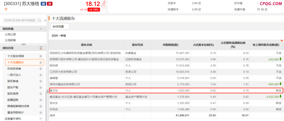Click 总股本 value 2.60 亿
This screenshot has width=284, height=121.
point(196,3)
